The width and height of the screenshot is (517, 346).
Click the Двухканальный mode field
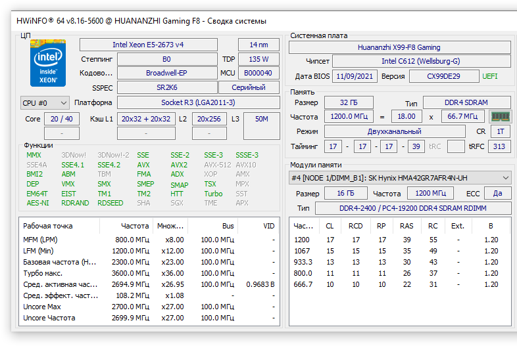(395, 131)
